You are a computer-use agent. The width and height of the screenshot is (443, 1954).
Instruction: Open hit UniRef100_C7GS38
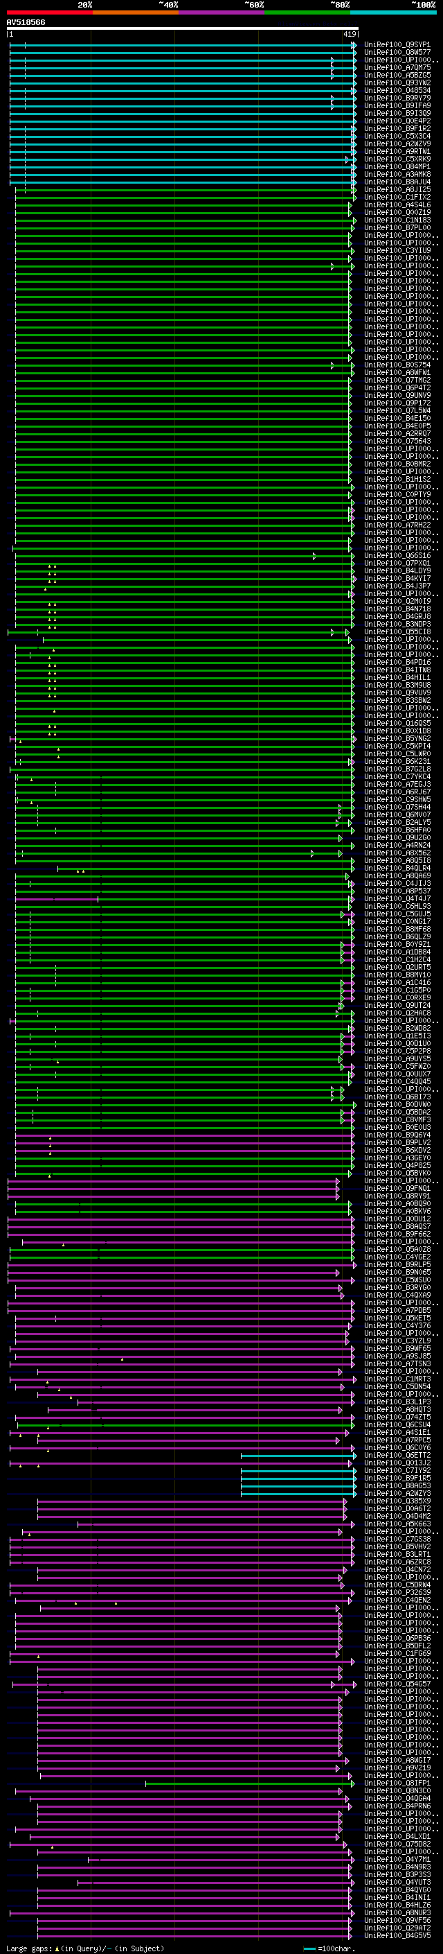click(397, 1539)
